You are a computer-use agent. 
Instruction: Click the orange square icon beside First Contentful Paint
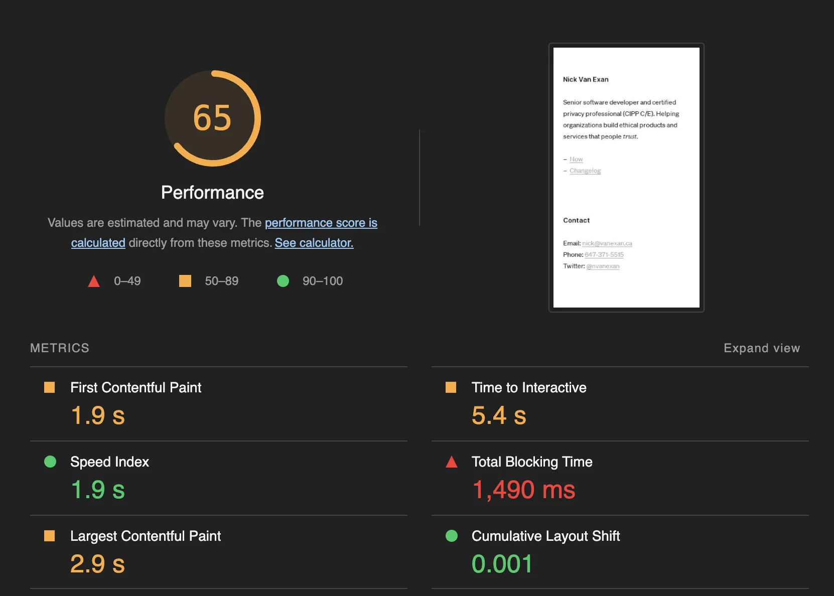(50, 387)
